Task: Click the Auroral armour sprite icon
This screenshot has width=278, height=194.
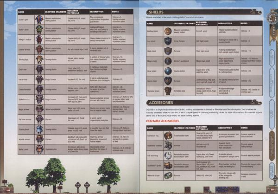Action: click(x=39, y=139)
